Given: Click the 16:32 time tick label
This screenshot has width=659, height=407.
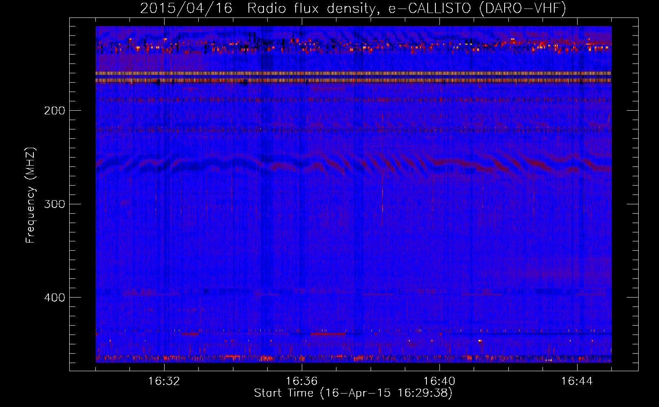Looking at the screenshot, I should 164,381.
